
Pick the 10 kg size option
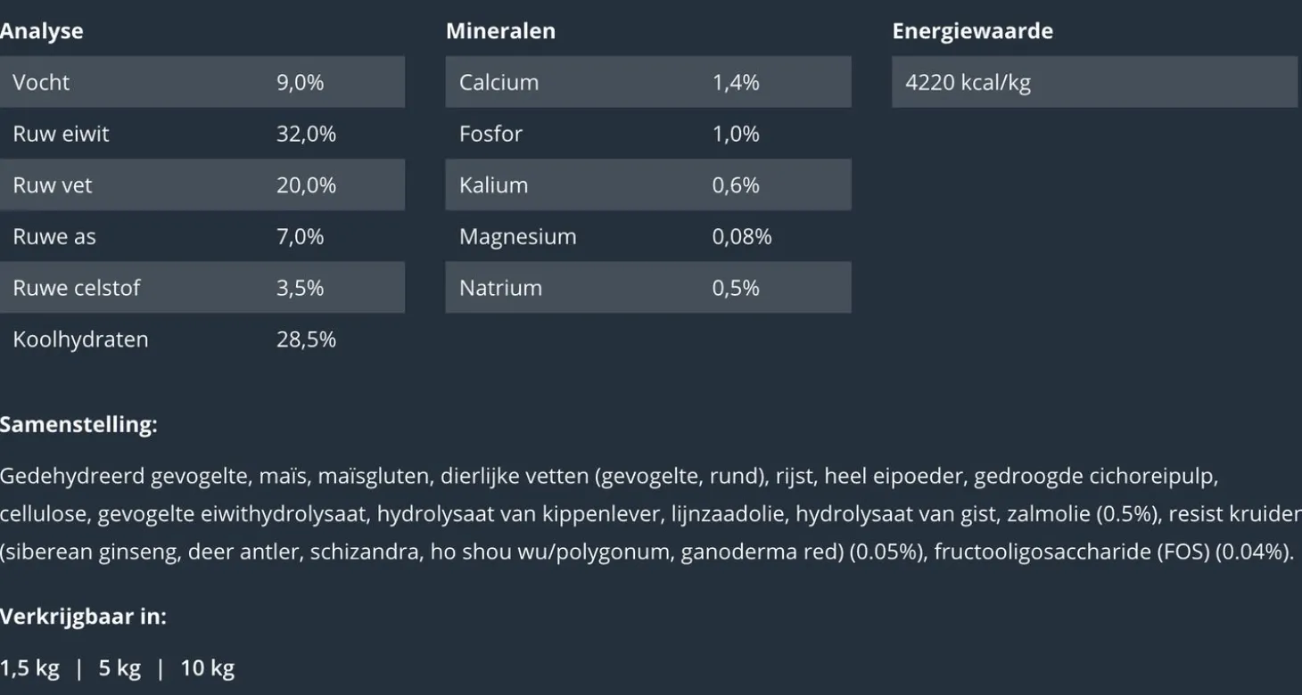click(x=208, y=668)
